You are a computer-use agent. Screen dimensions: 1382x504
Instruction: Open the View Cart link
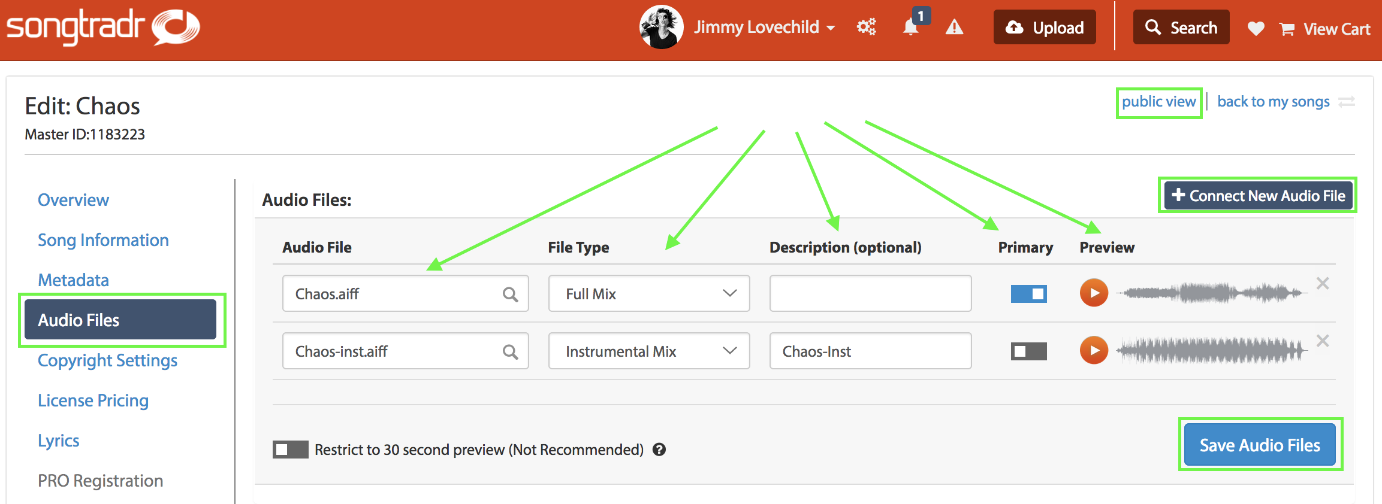click(1336, 29)
